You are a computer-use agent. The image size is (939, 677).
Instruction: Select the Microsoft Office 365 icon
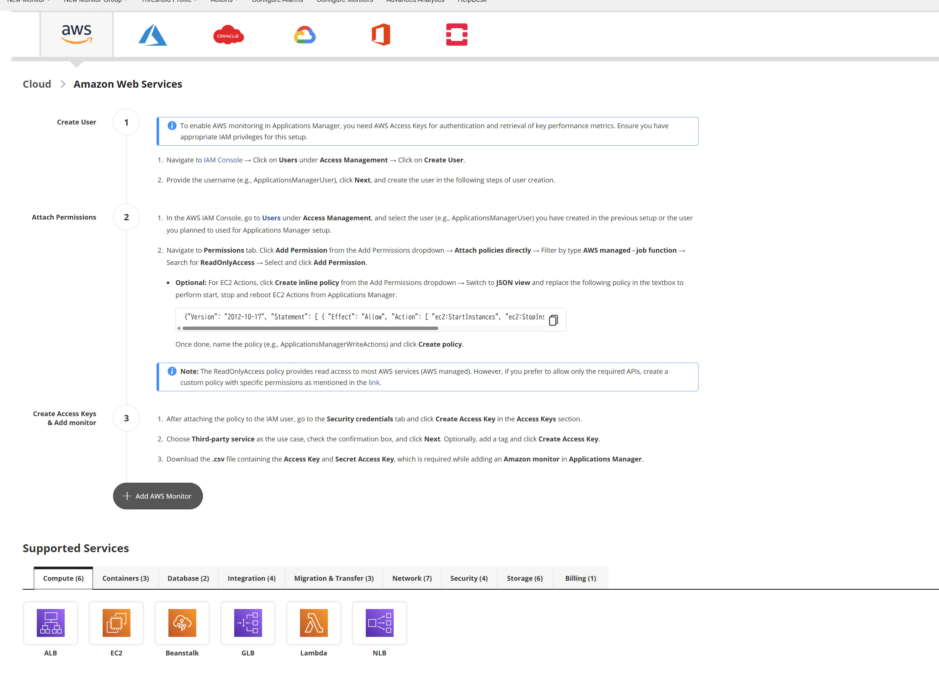[x=381, y=34]
